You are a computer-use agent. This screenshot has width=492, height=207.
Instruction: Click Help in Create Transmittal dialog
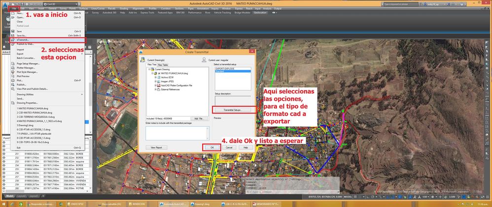[246, 147]
